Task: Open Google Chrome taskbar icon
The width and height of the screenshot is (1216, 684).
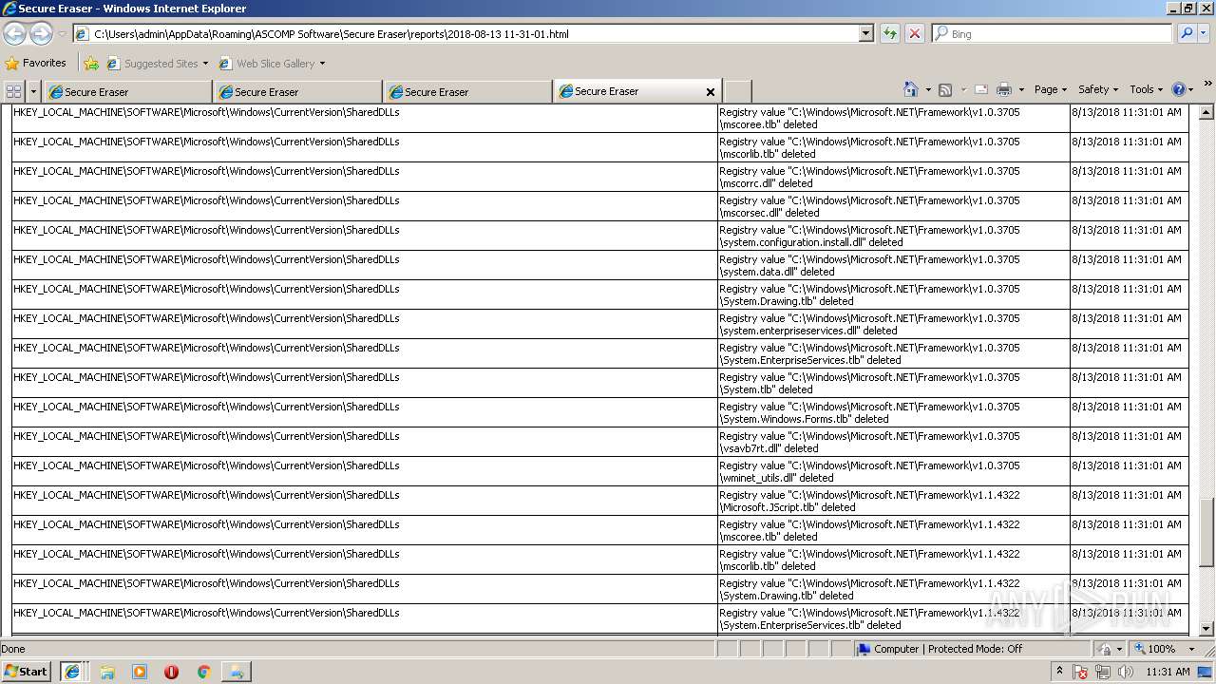Action: pyautogui.click(x=203, y=672)
